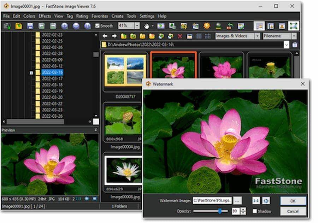Screen dimensions: 318x223
Task: Click Cancel in the Watermark dialog
Action: [293, 211]
